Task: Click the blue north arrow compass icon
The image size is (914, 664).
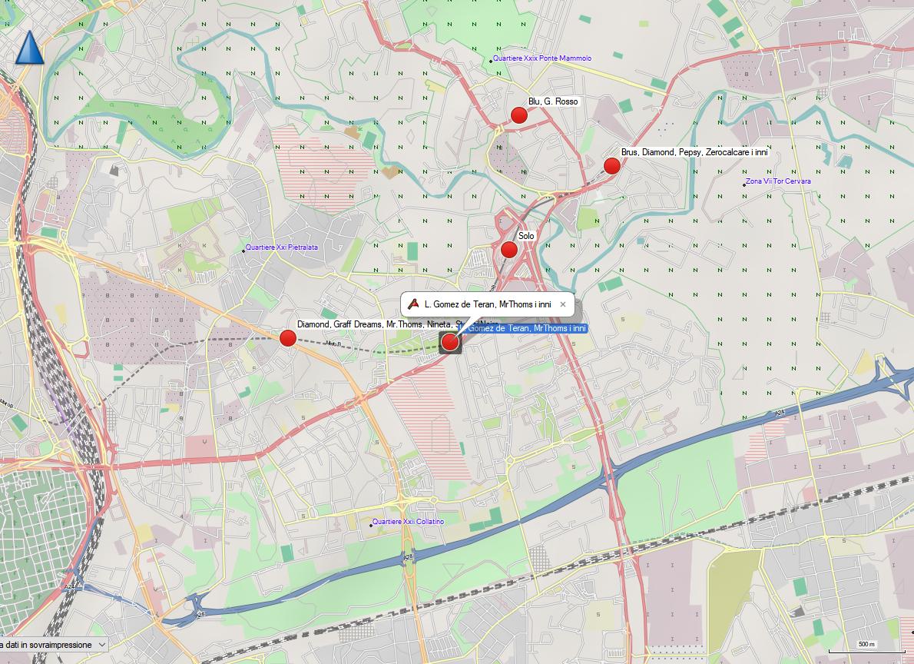Action: (28, 48)
